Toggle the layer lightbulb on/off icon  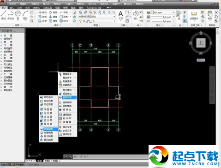pyautogui.click(x=80, y=21)
